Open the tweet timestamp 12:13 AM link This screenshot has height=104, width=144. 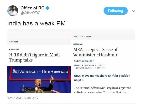click(x=23, y=98)
